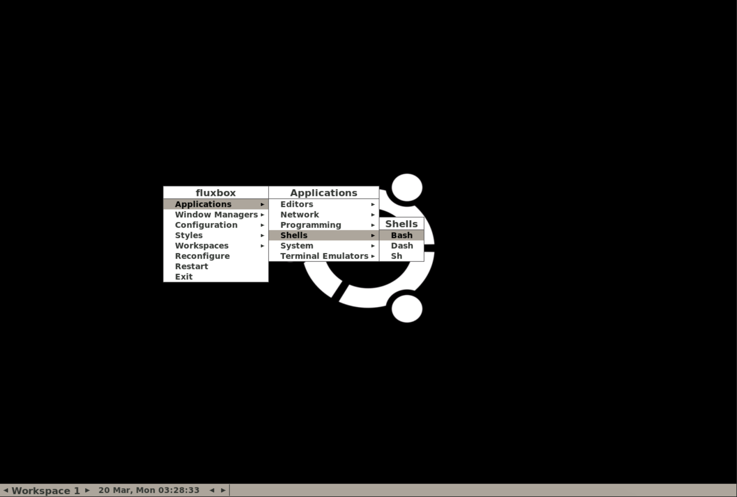Viewport: 737px width, 497px height.
Task: Click the clock showing 20 Mar, Mon
Action: [149, 490]
